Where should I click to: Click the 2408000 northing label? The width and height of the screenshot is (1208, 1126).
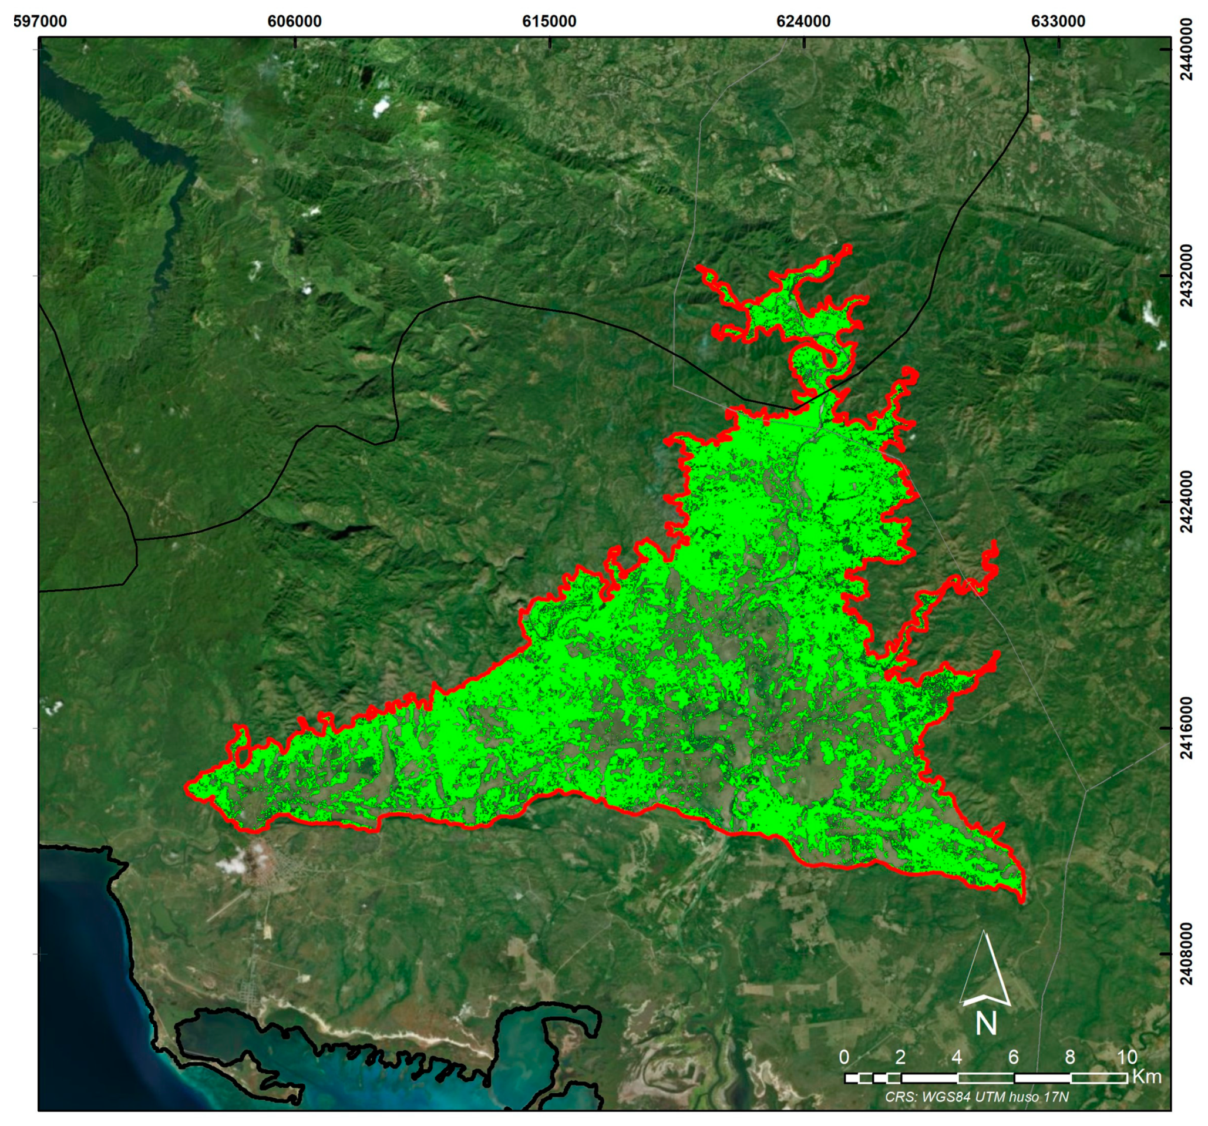point(1186,954)
